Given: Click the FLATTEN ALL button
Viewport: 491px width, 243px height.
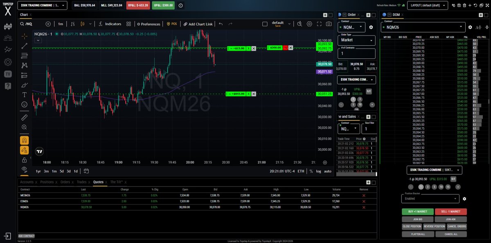Looking at the screenshot, I should tap(417, 234).
